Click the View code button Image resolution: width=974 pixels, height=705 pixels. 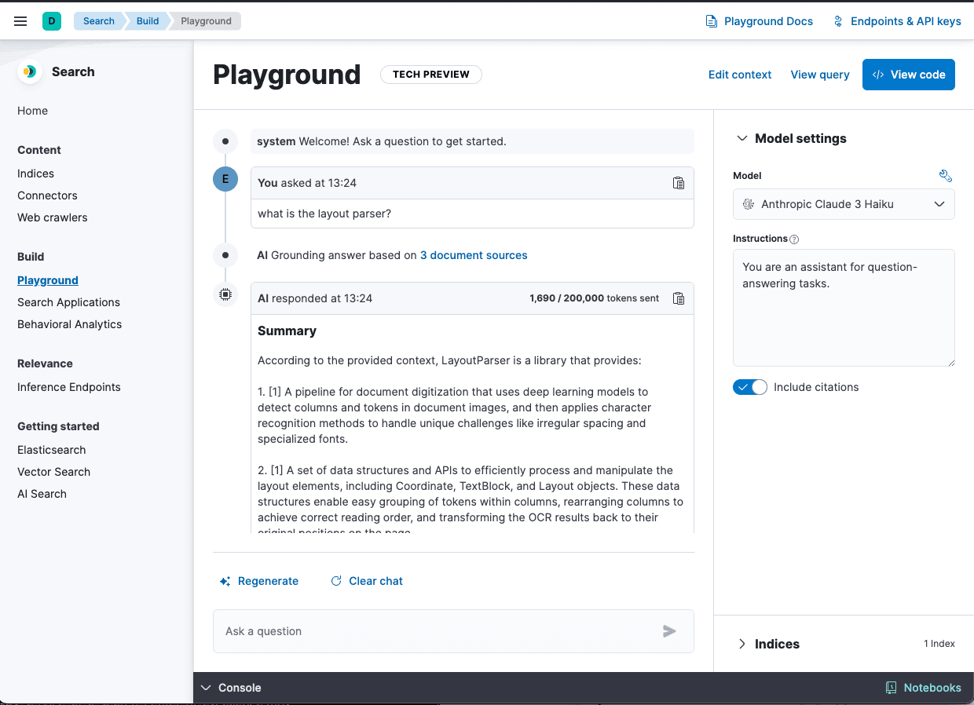[x=908, y=75]
